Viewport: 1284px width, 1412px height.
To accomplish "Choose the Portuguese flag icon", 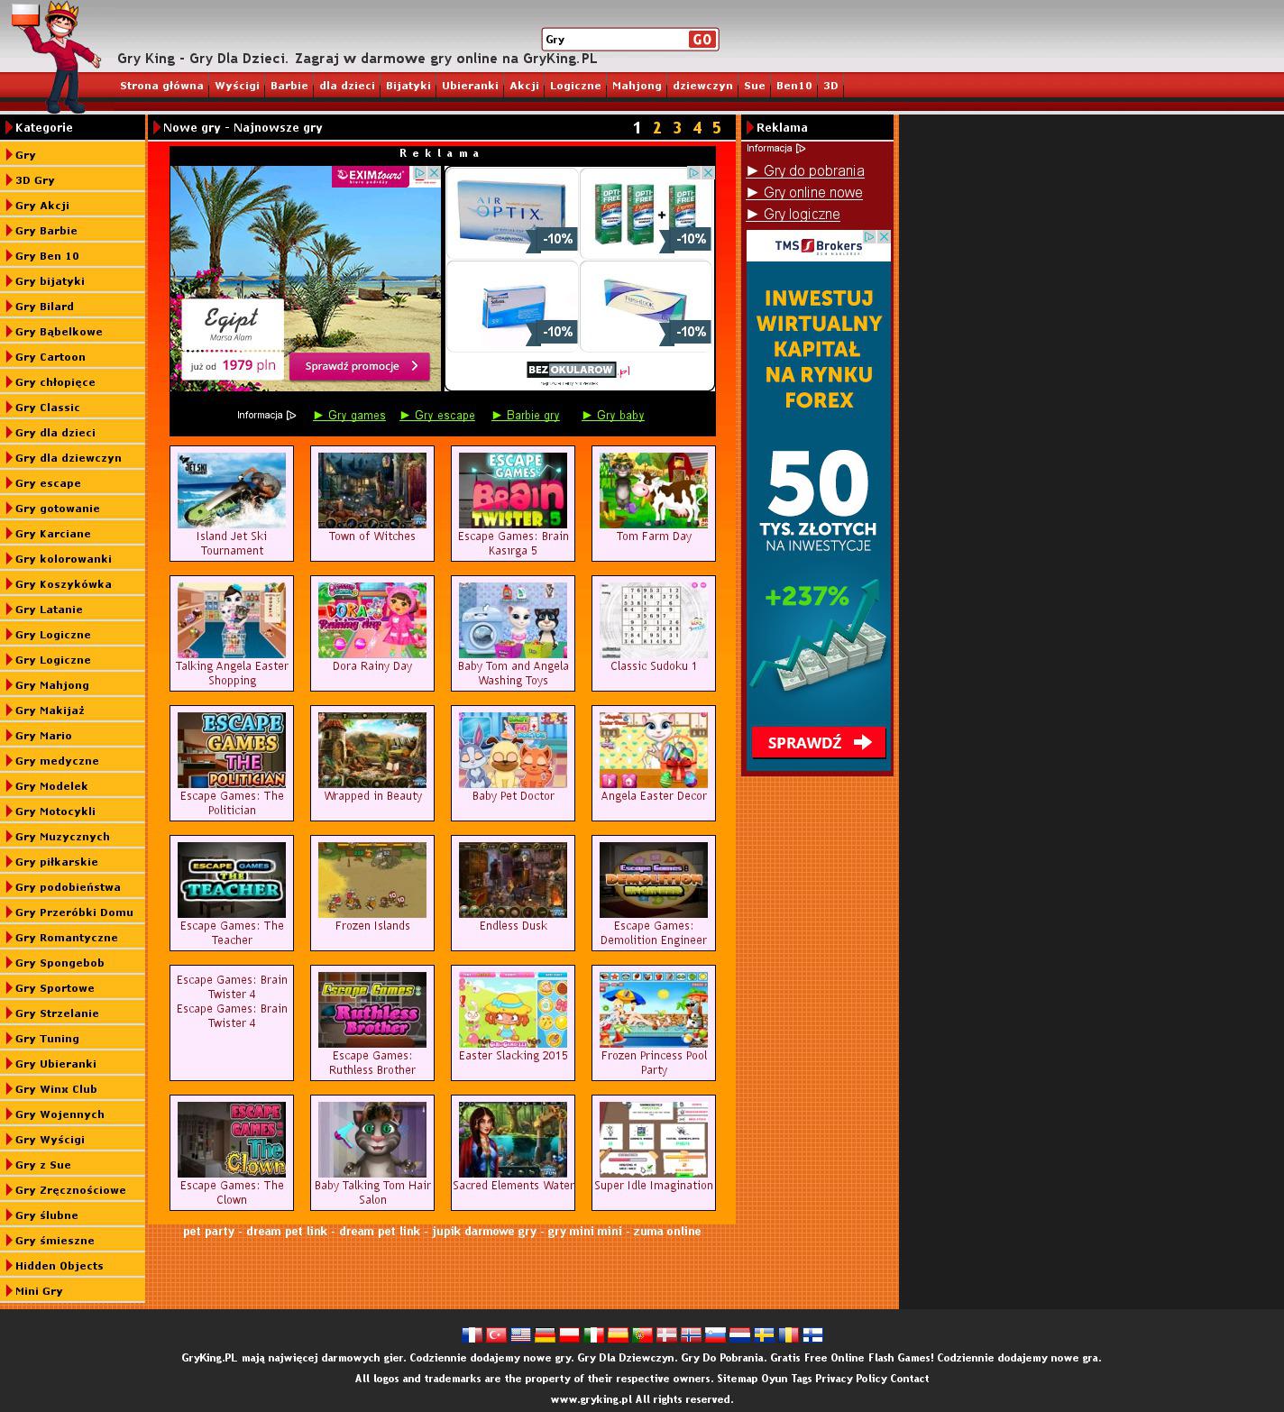I will pyautogui.click(x=642, y=1335).
